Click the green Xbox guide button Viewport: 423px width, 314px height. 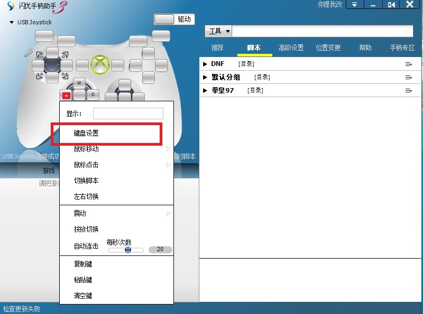tap(100, 65)
